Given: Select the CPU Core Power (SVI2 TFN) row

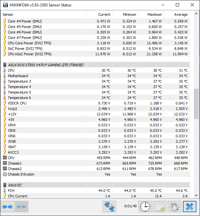Looking at the screenshot, I should click(x=95, y=43).
